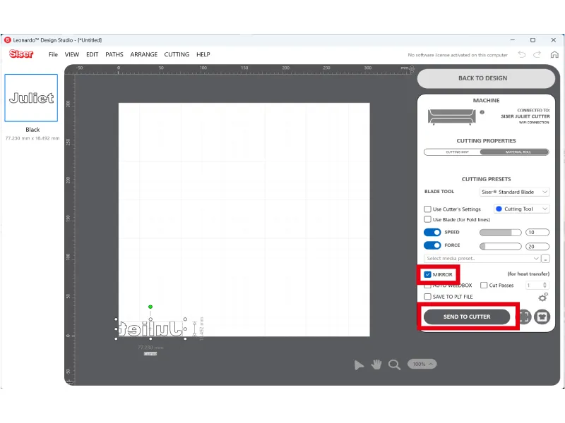This screenshot has height=423, width=565.
Task: Open the cutting settings gears icon
Action: (542, 298)
